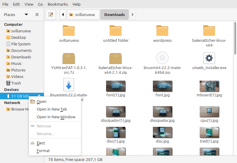Open Music folder in sidebar

16,63
